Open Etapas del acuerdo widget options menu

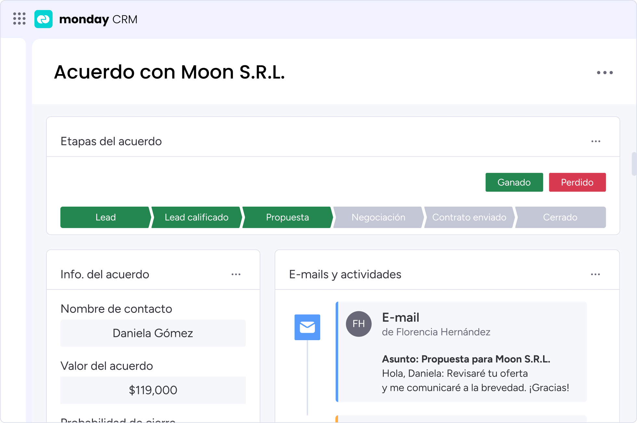[x=595, y=141]
